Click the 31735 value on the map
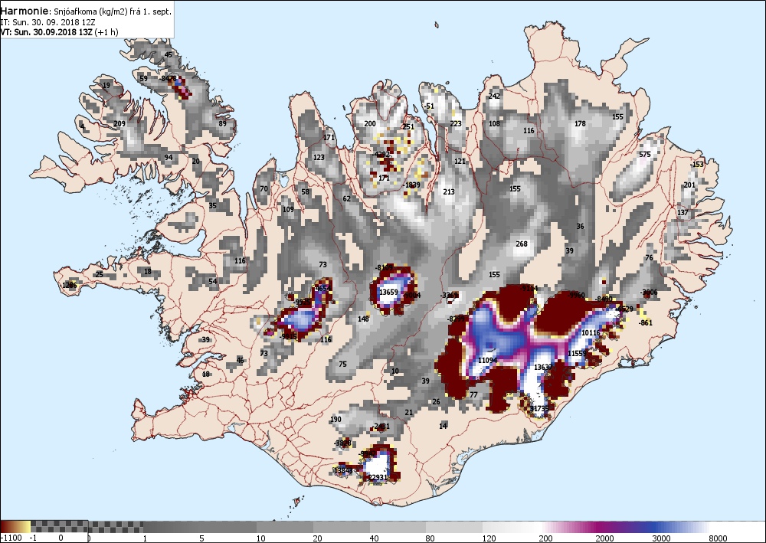This screenshot has height=543, width=766. [x=539, y=408]
